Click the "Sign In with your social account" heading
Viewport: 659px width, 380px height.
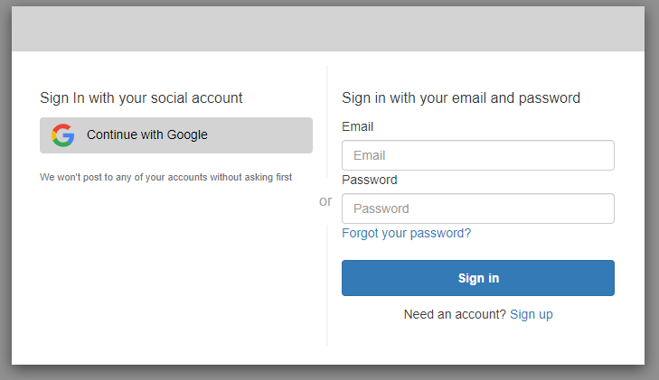[141, 97]
